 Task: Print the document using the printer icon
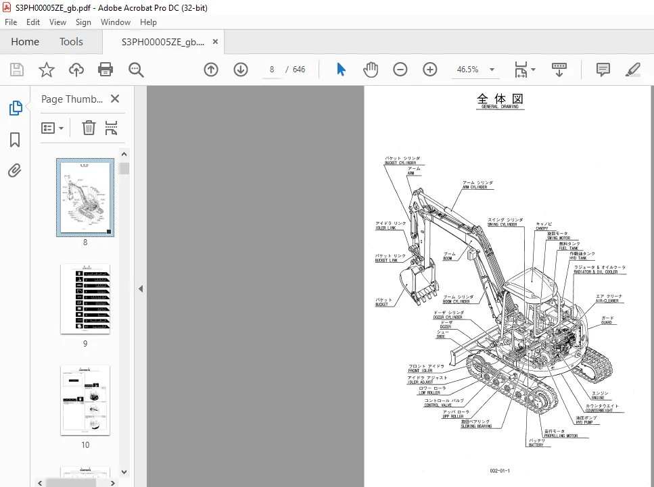click(106, 70)
